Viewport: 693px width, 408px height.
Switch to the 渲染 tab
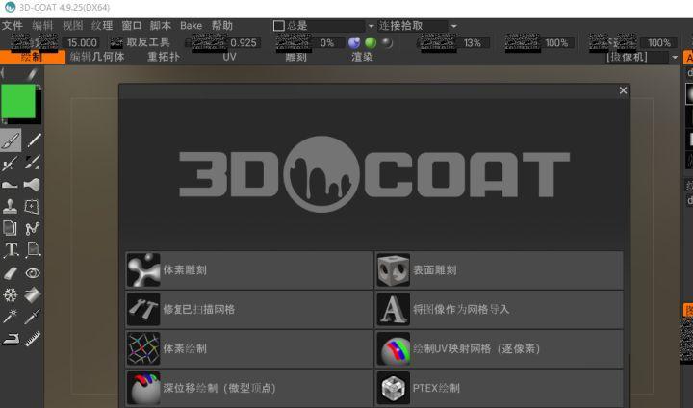(362, 57)
